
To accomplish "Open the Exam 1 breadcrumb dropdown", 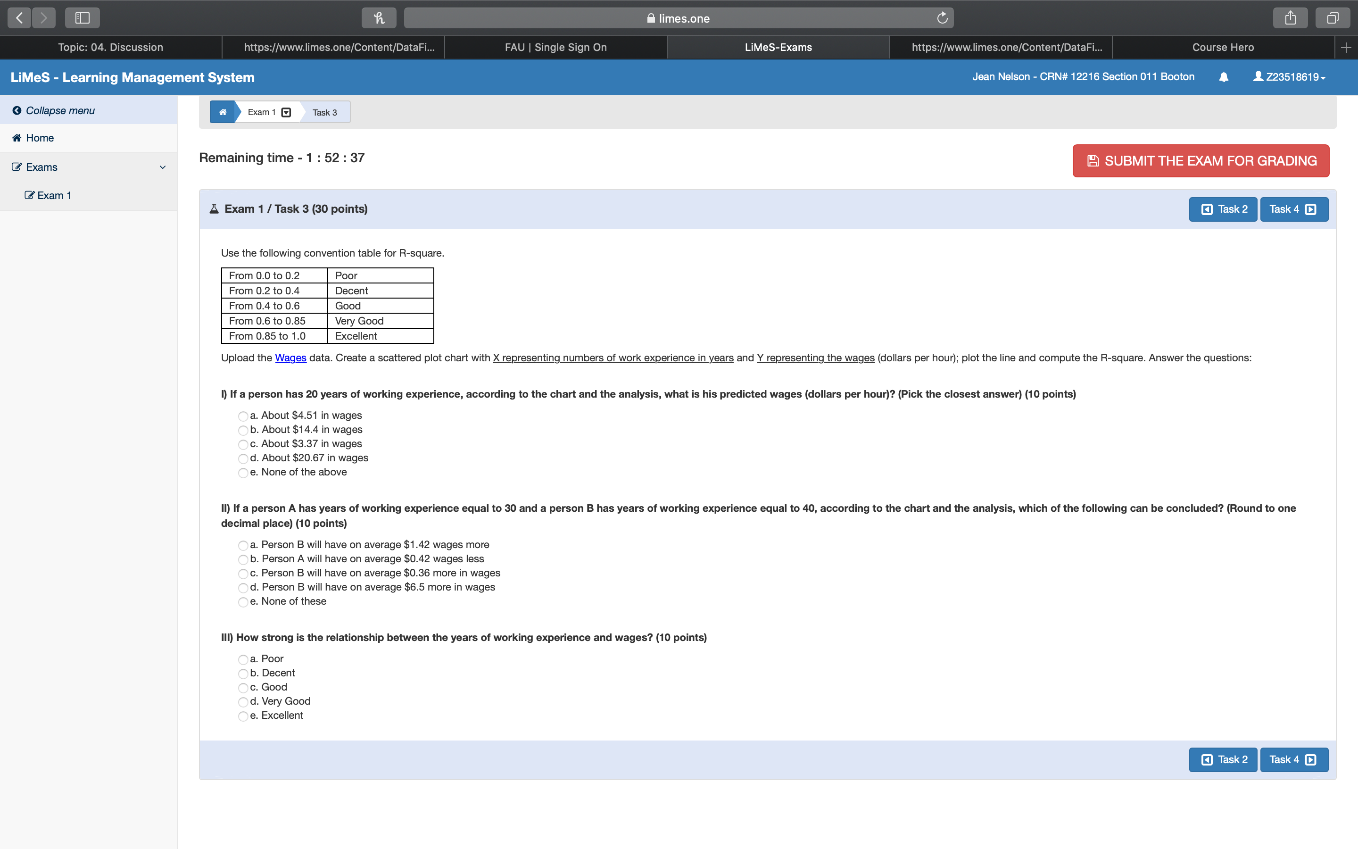I will coord(286,112).
